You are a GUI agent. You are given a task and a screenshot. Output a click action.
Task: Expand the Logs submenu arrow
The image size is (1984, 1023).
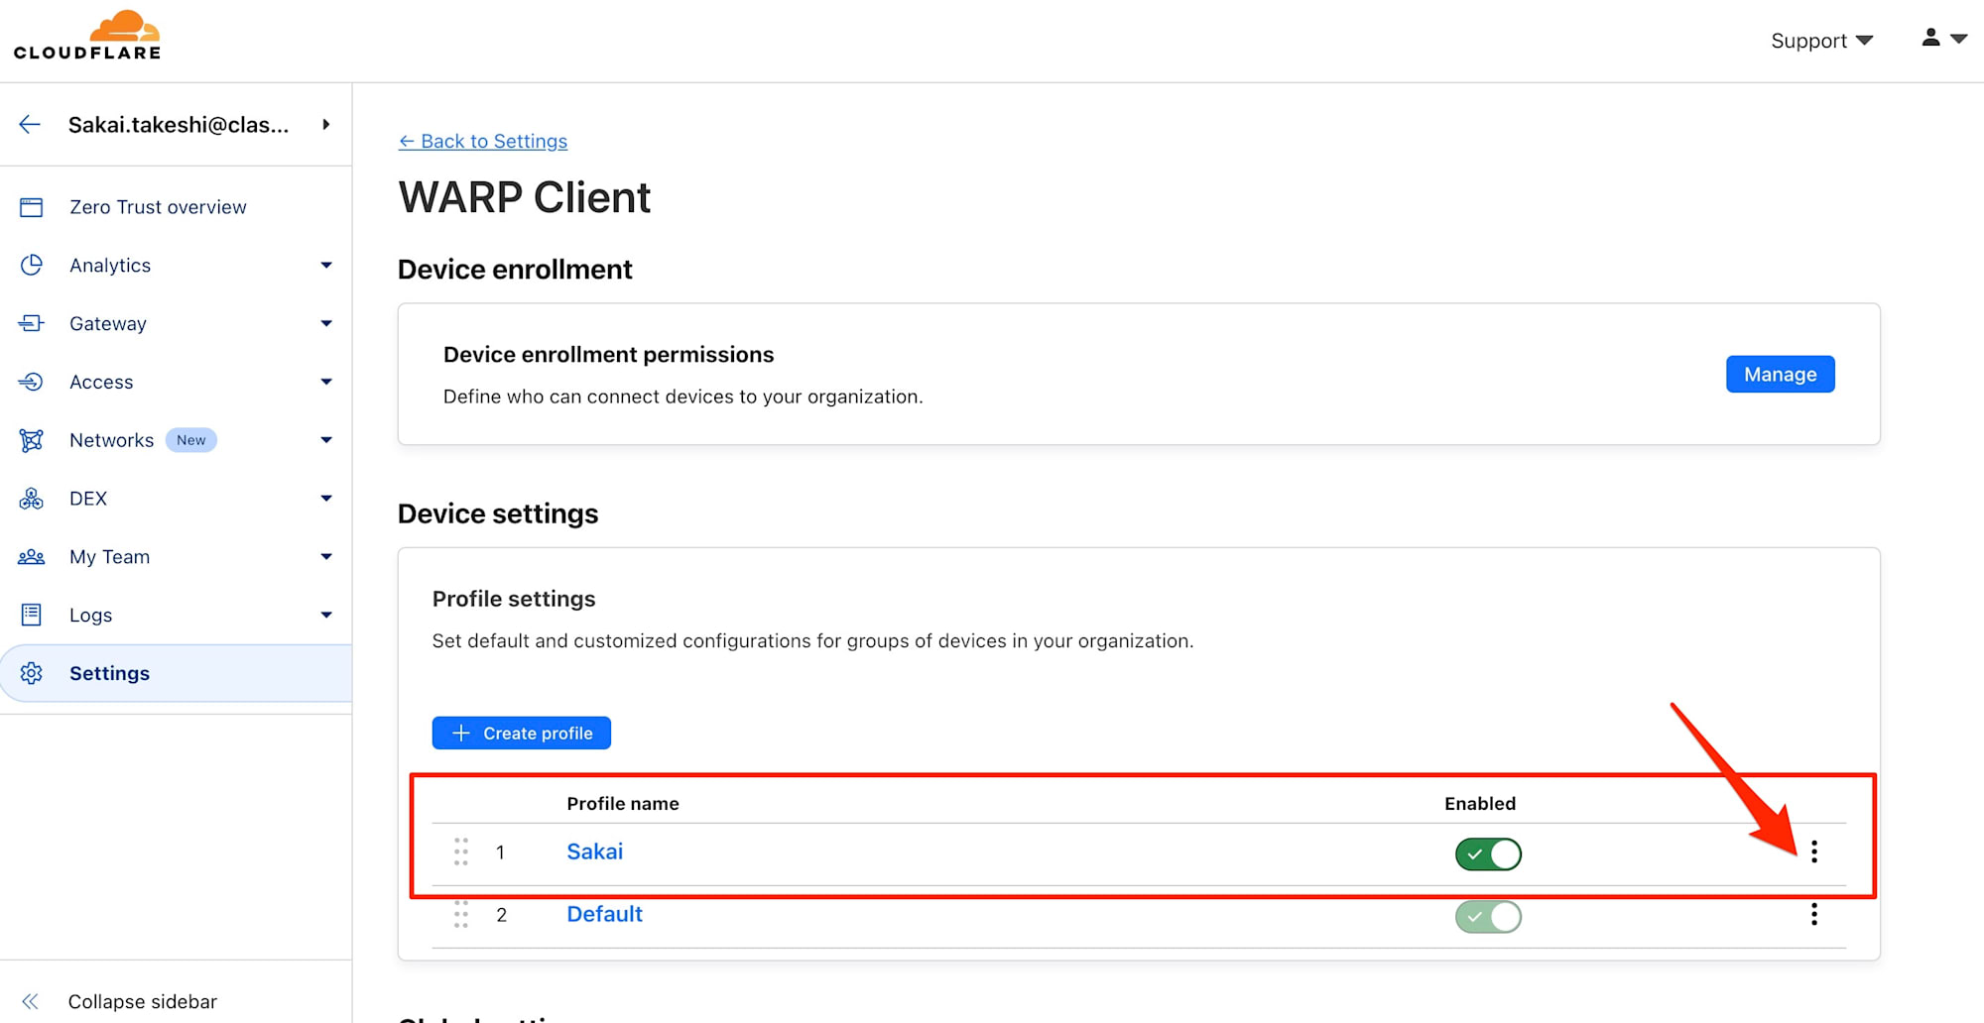(x=326, y=615)
